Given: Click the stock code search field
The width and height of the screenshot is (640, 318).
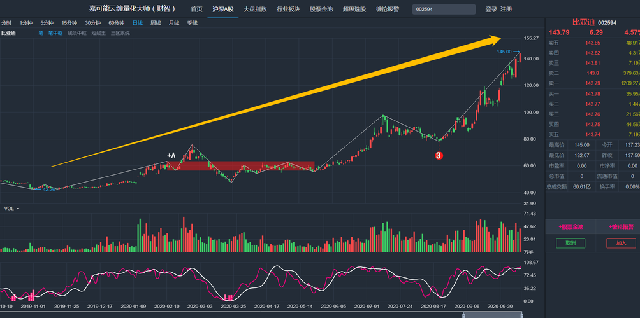Looking at the screenshot, I should (444, 9).
